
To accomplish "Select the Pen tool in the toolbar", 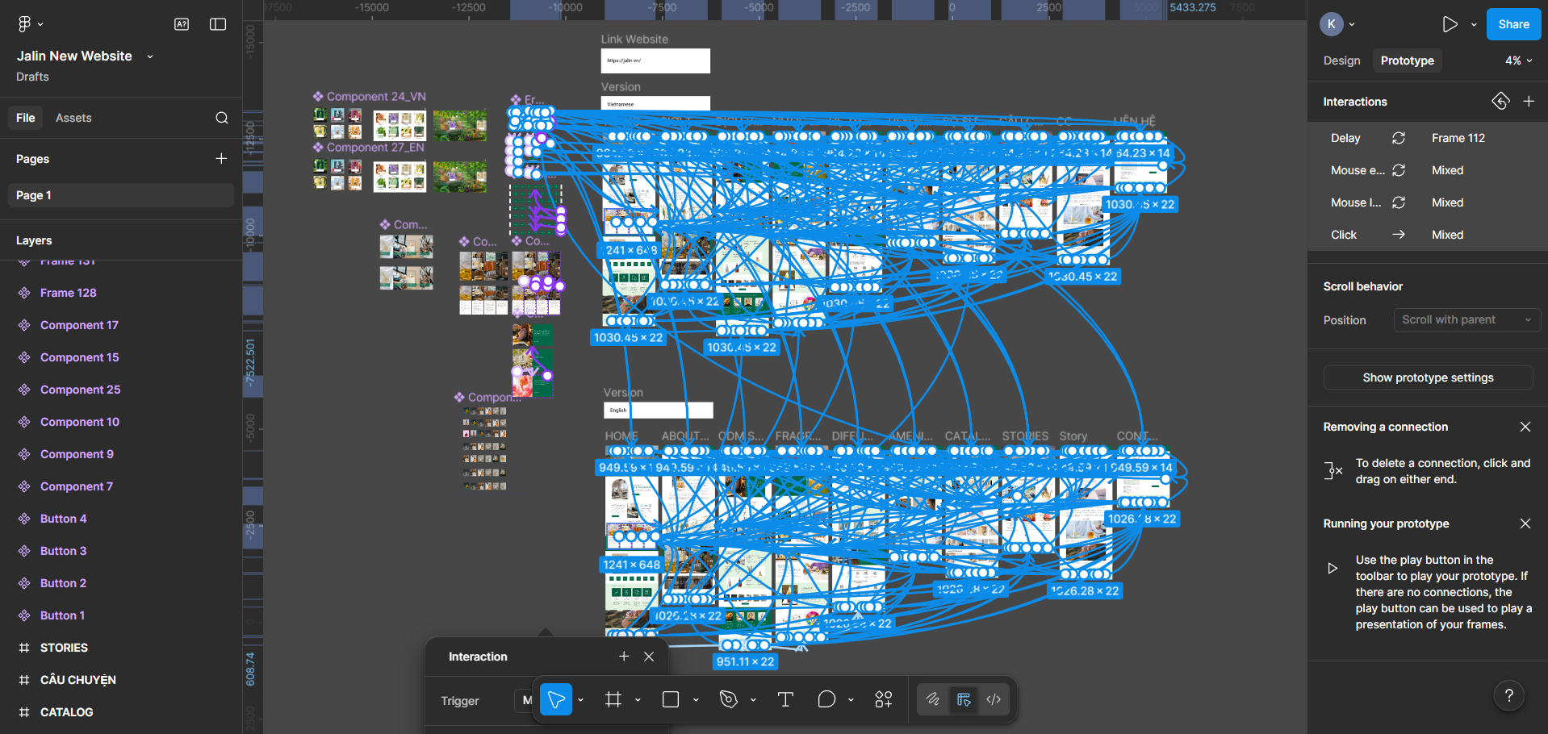I will (729, 699).
